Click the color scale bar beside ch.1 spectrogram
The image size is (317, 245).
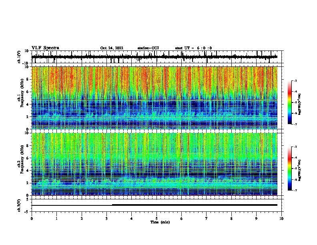tap(290, 102)
